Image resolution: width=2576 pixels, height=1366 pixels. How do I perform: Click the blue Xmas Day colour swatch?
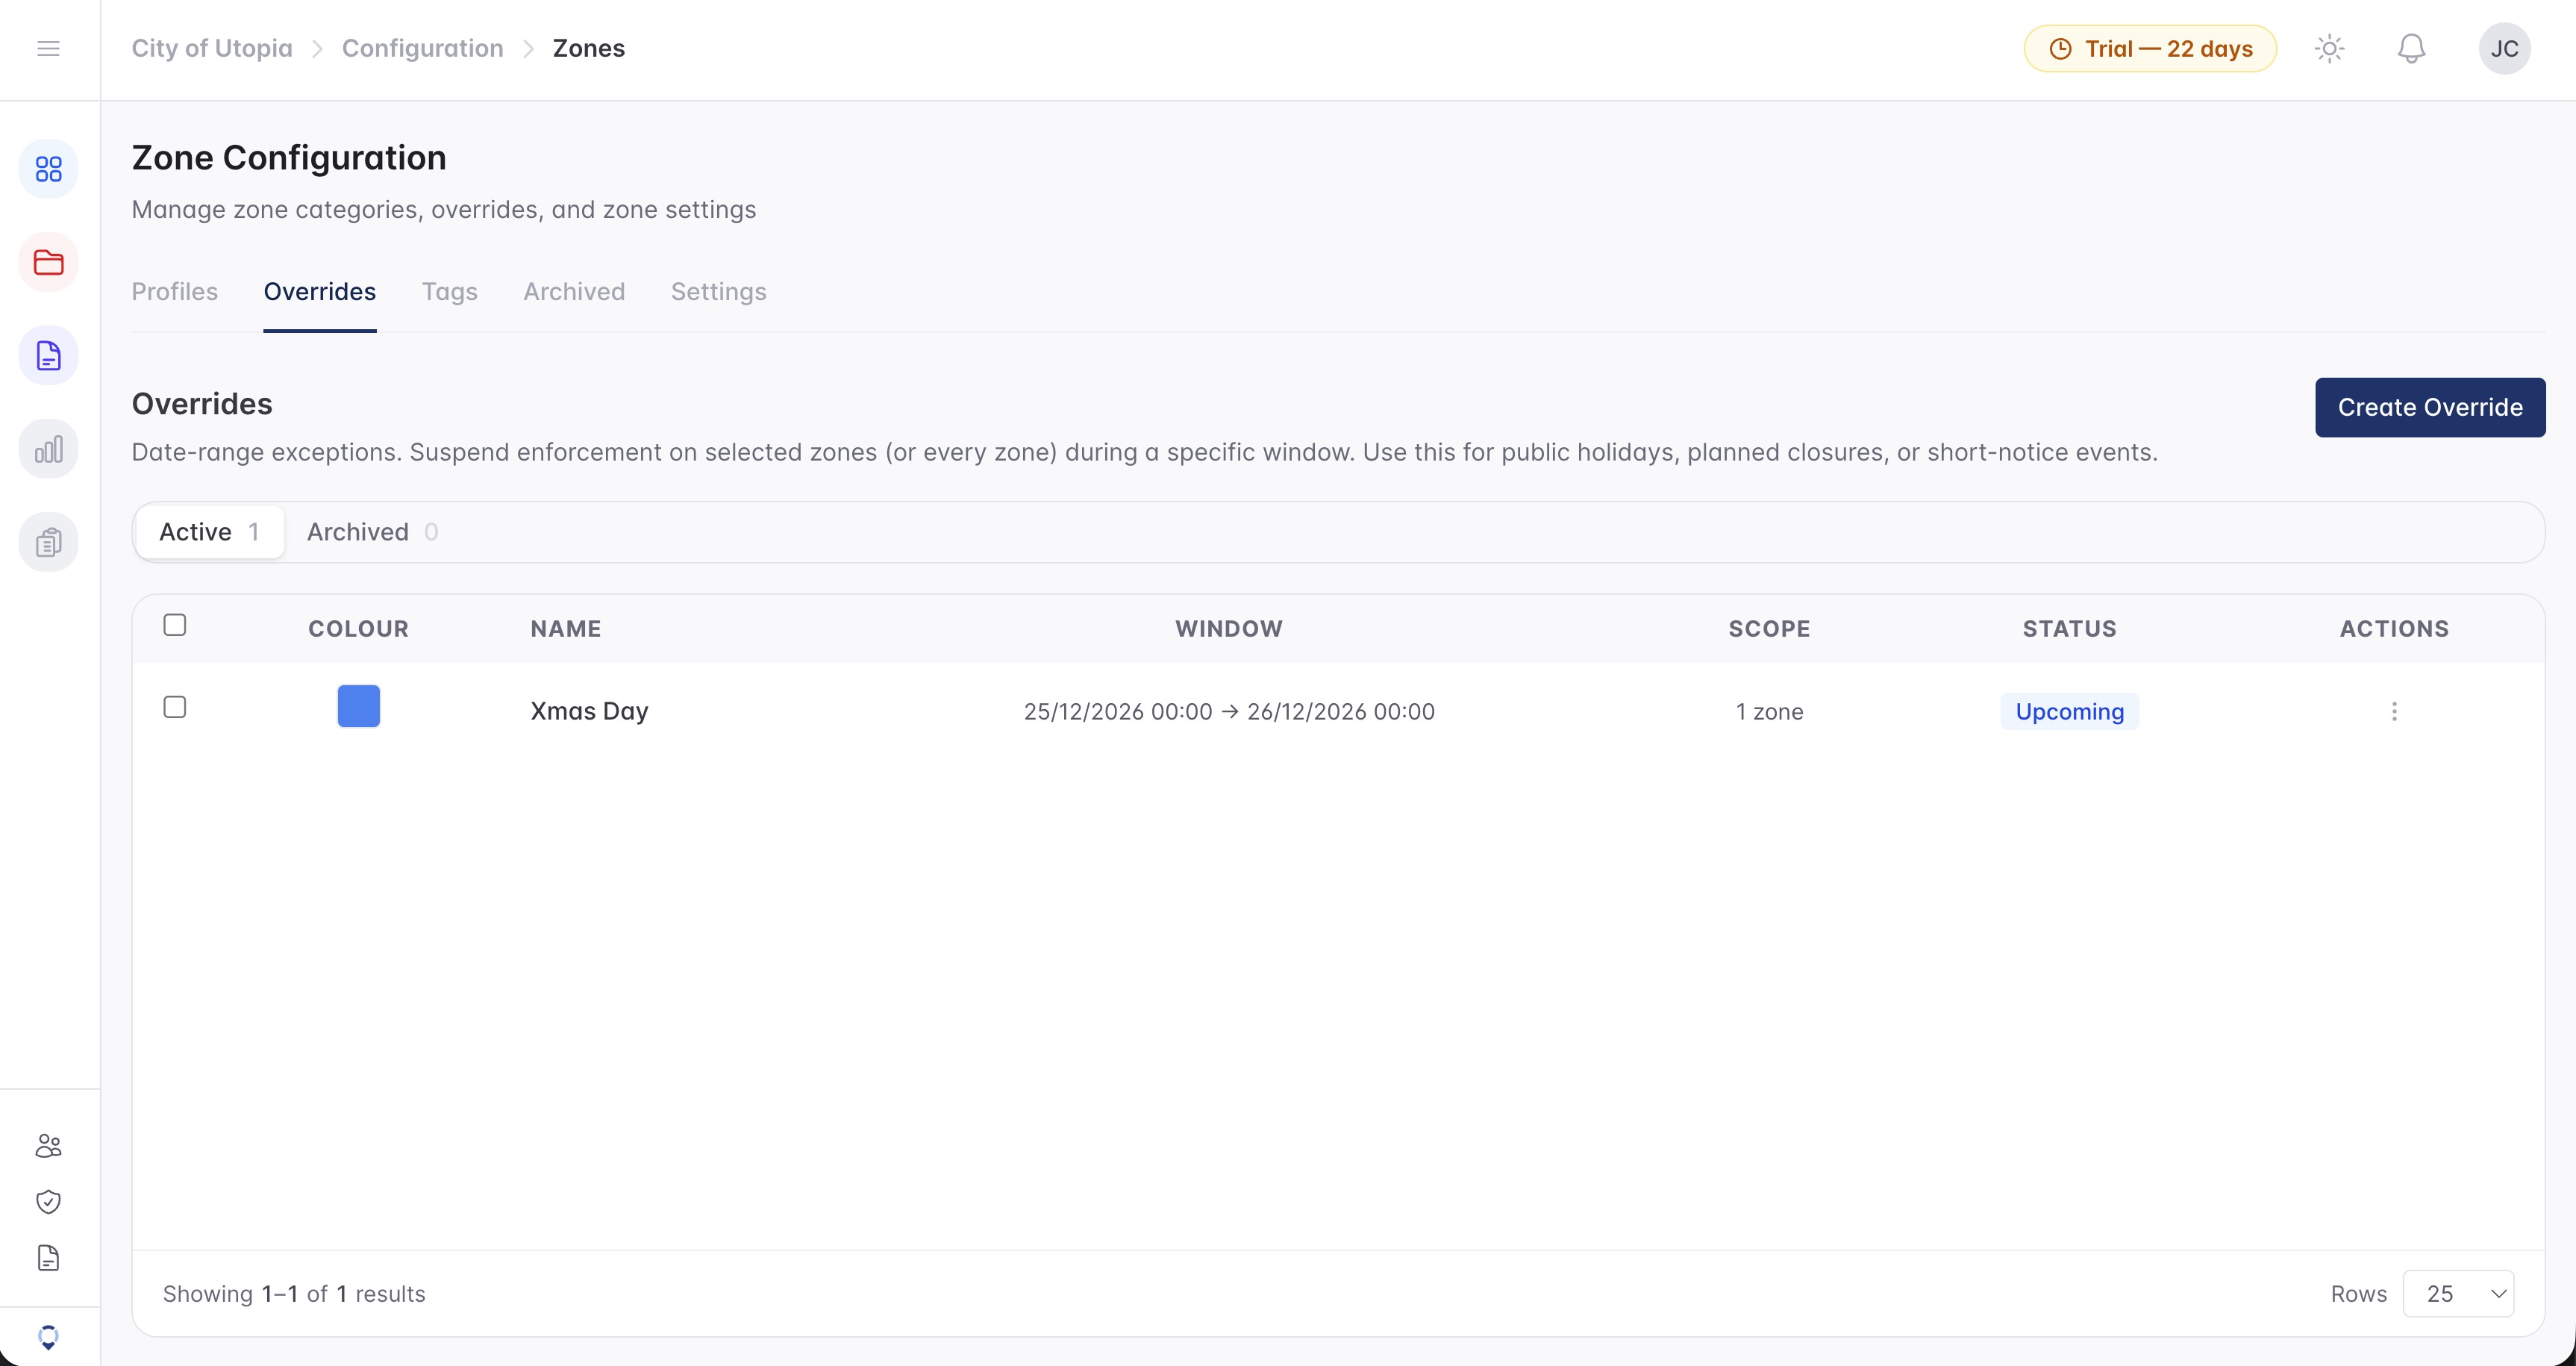(x=359, y=706)
